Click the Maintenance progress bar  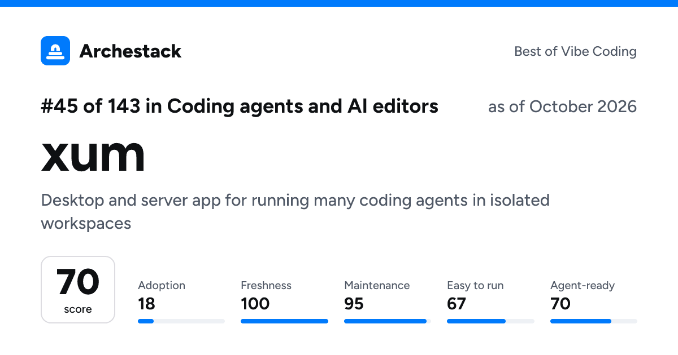pos(388,321)
